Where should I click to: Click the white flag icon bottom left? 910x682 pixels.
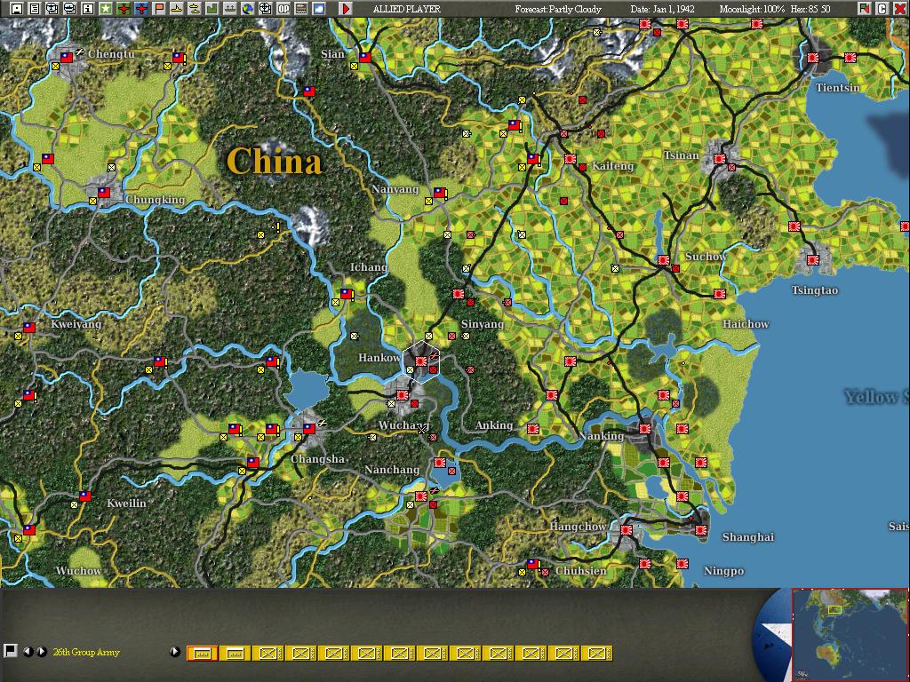click(x=10, y=651)
